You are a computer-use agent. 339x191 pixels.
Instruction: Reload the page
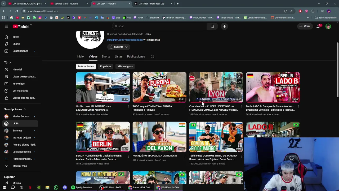click(x=16, y=11)
